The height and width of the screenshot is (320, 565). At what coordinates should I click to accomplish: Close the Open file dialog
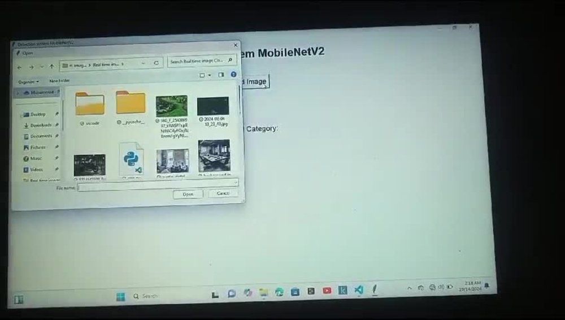[x=236, y=45]
